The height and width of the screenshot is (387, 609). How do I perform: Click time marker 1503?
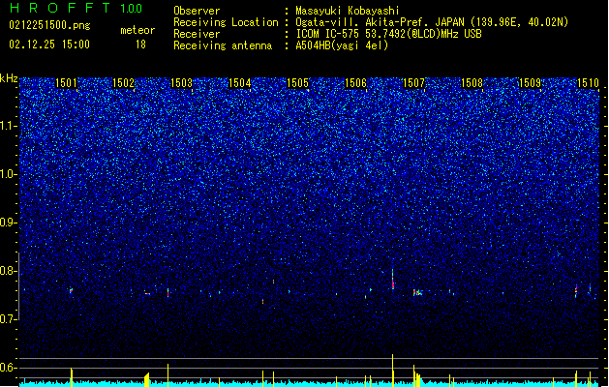point(181,82)
